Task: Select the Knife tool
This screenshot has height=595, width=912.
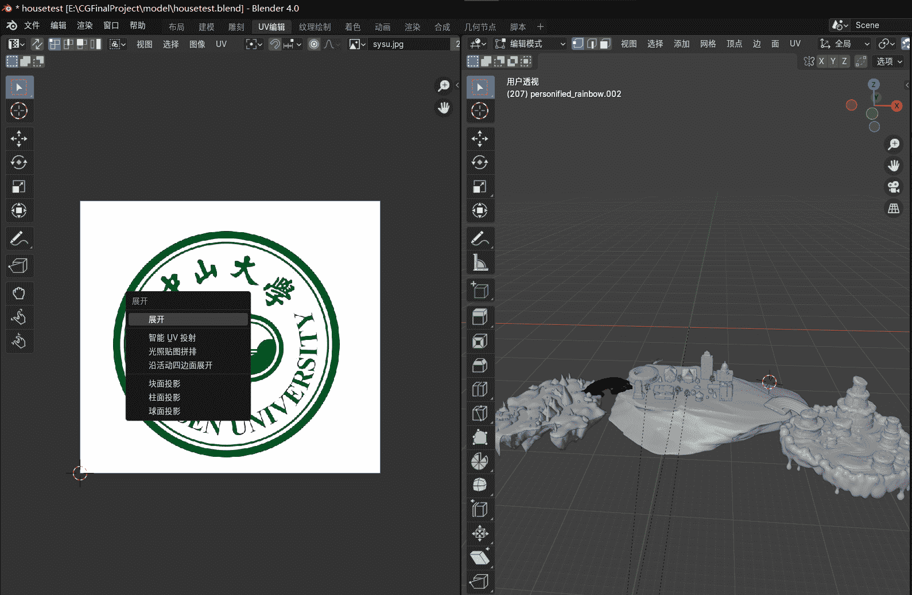Action: point(480,413)
